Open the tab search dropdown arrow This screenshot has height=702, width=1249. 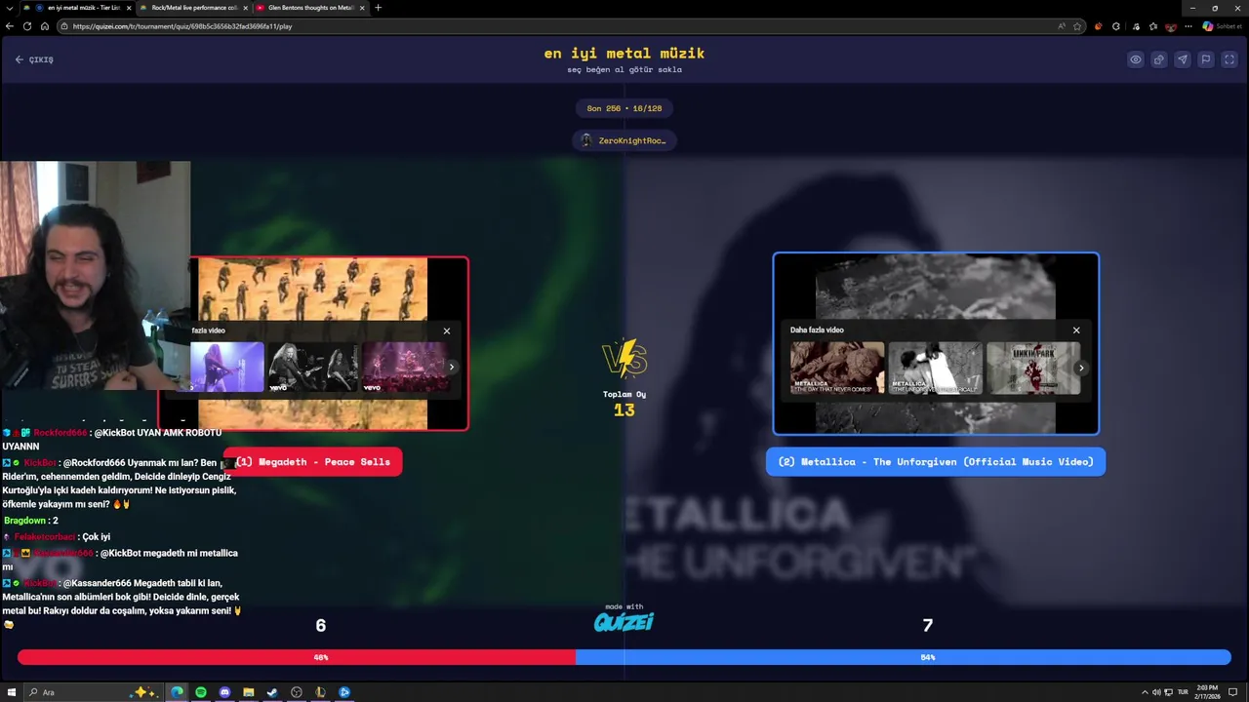tap(10, 8)
